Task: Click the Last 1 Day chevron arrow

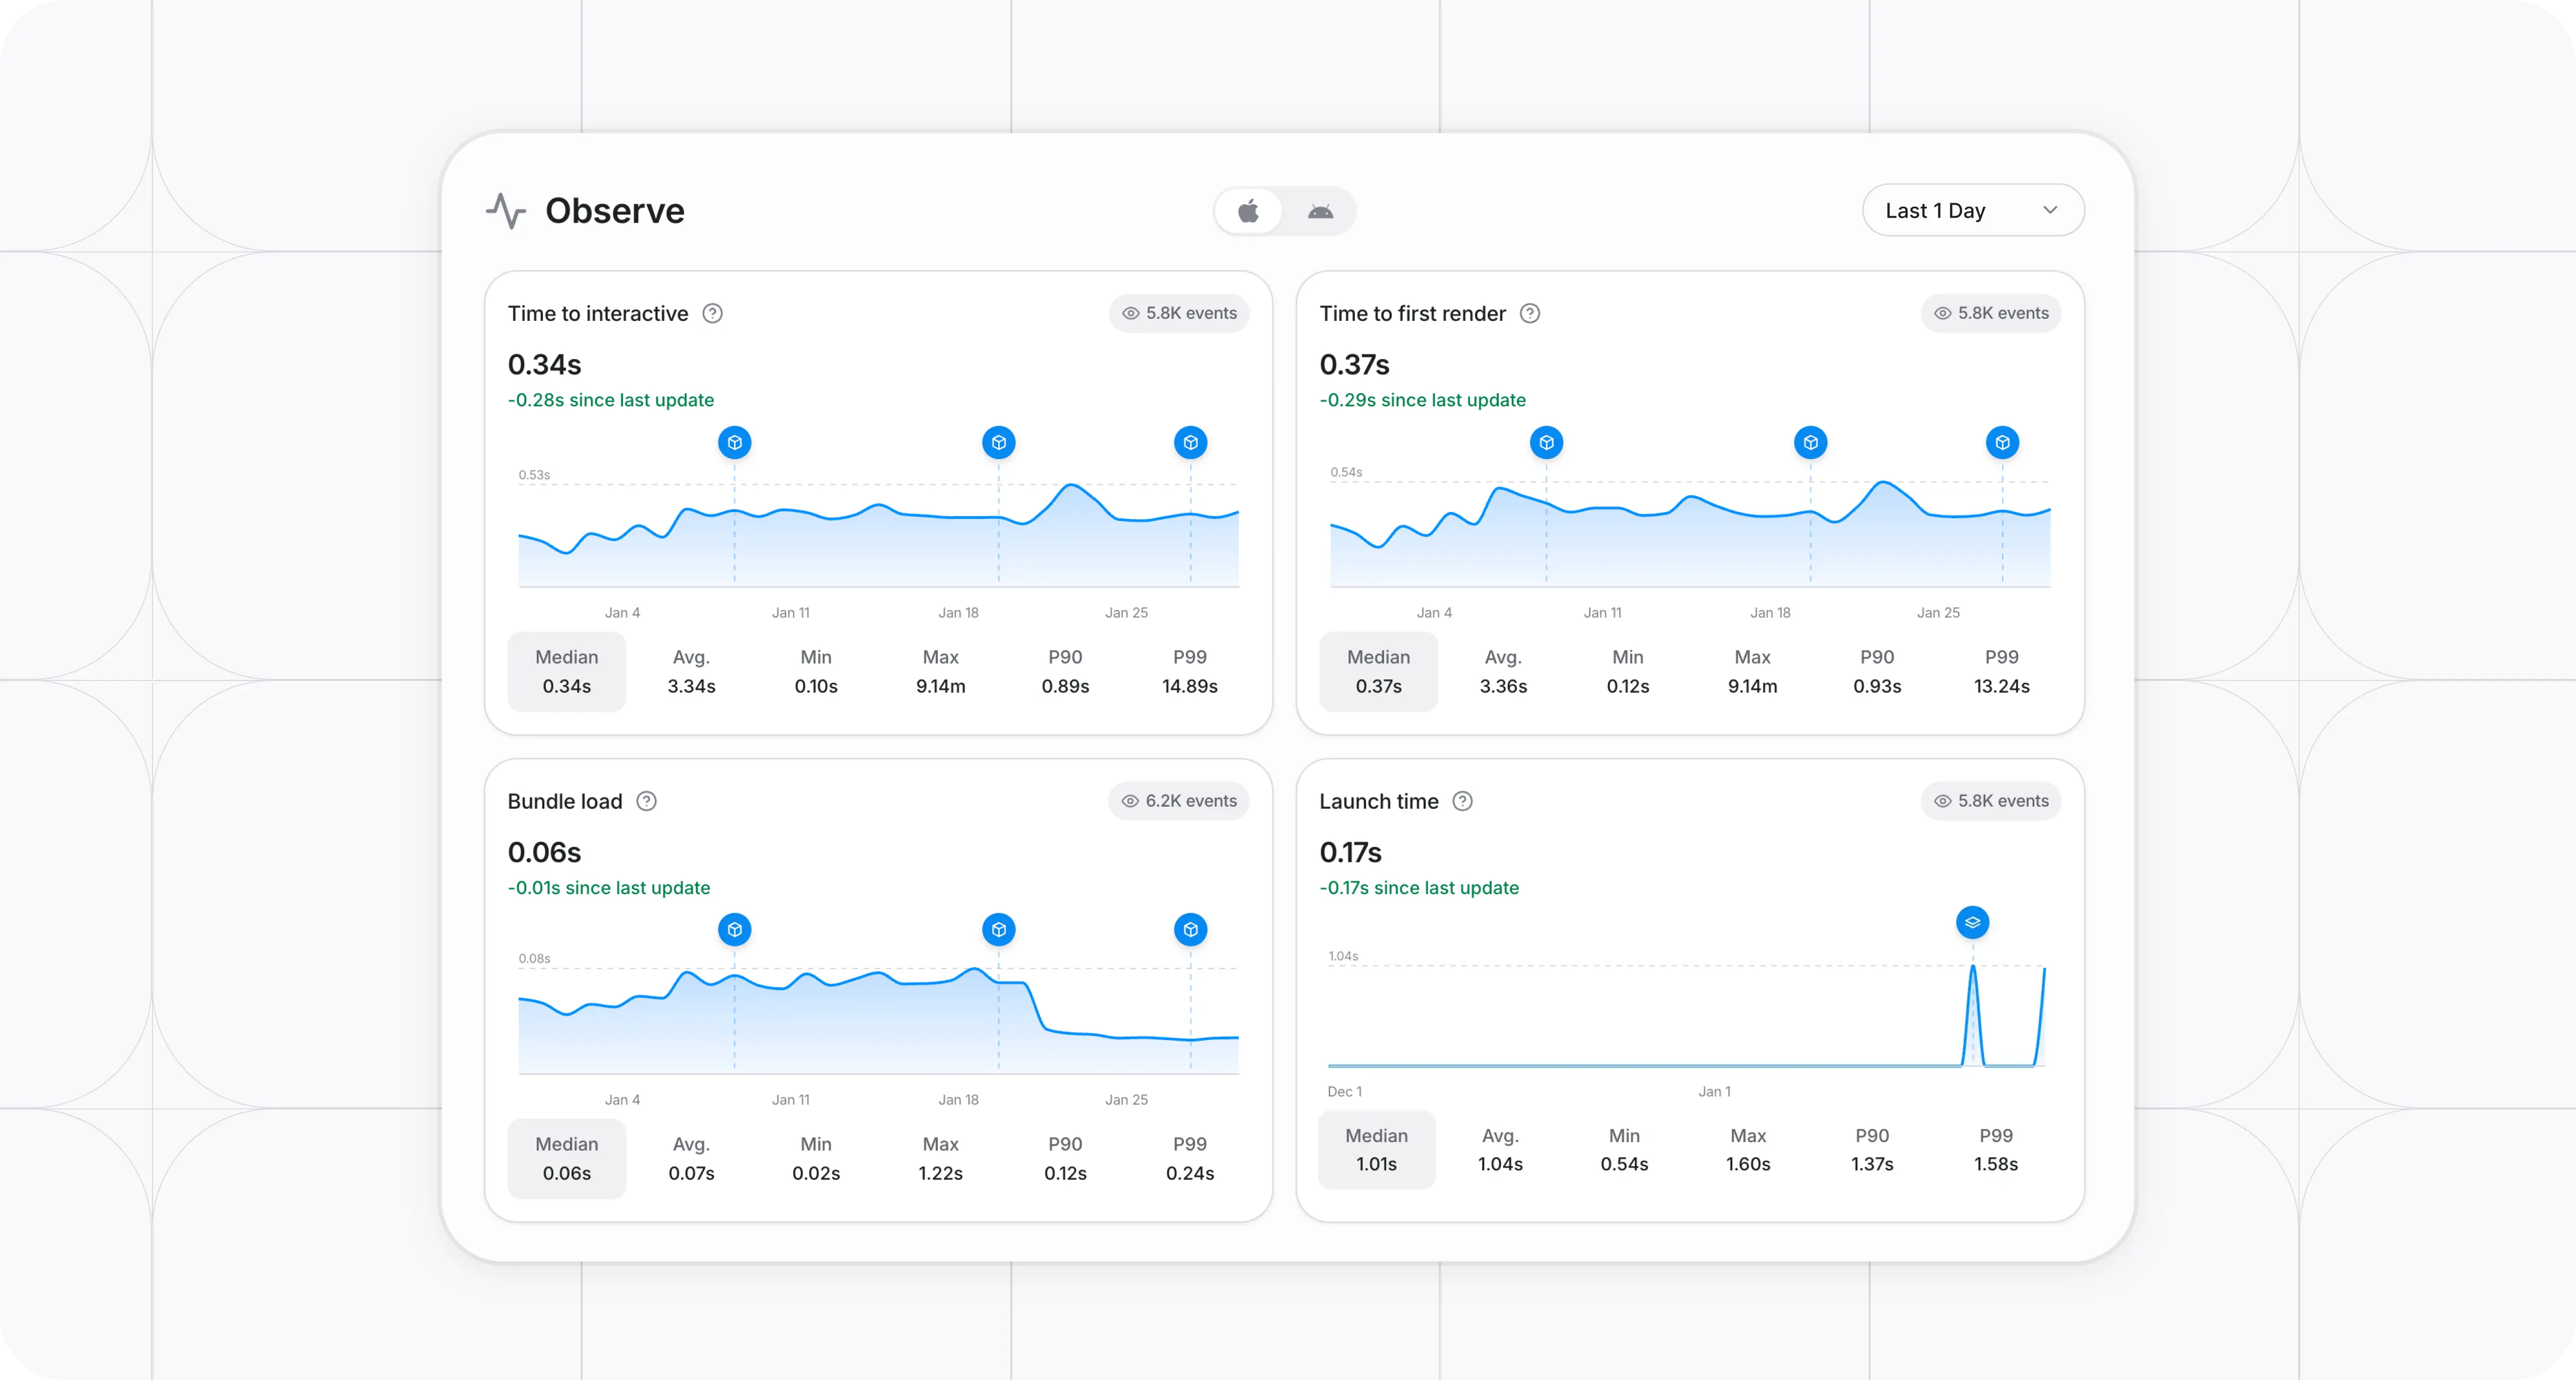Action: click(2050, 211)
